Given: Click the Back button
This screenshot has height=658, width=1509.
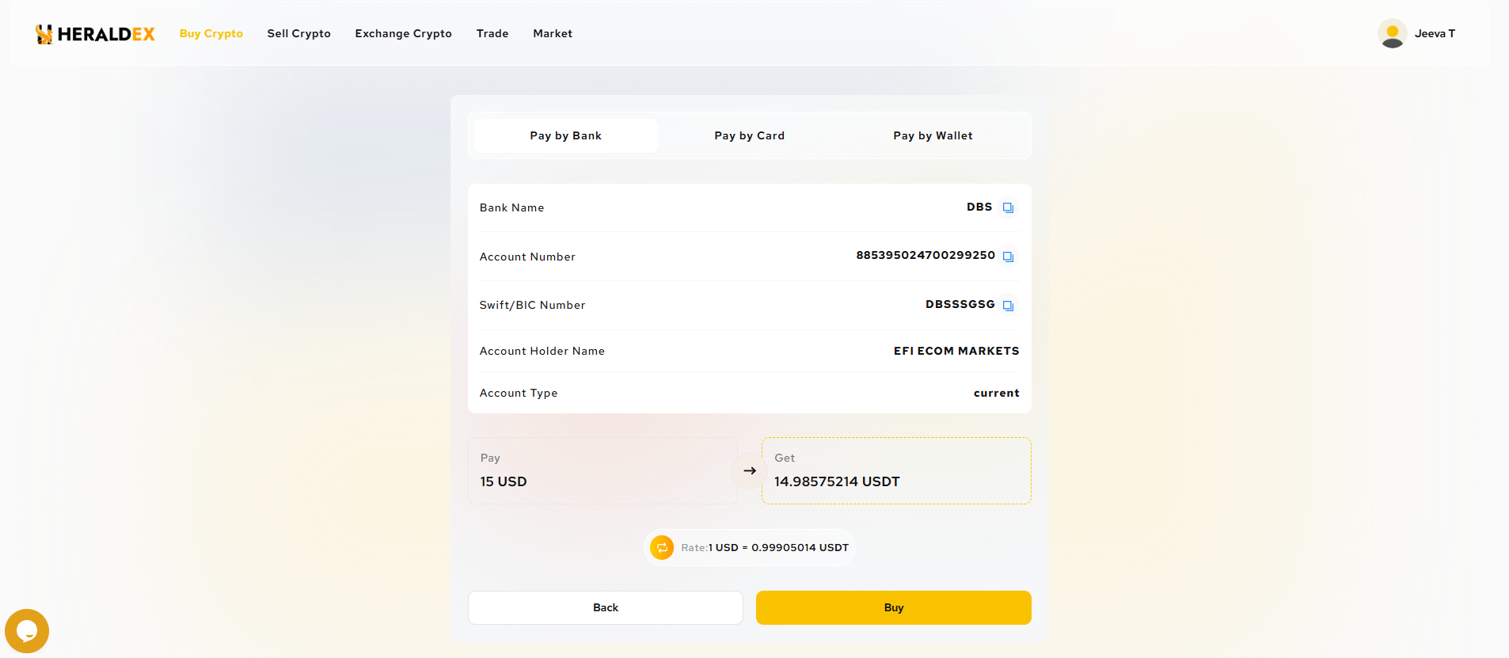Looking at the screenshot, I should (605, 607).
